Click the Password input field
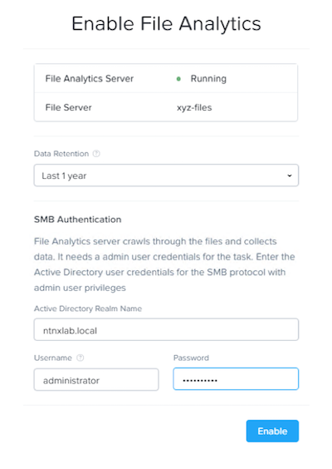332x469 pixels. 236,379
